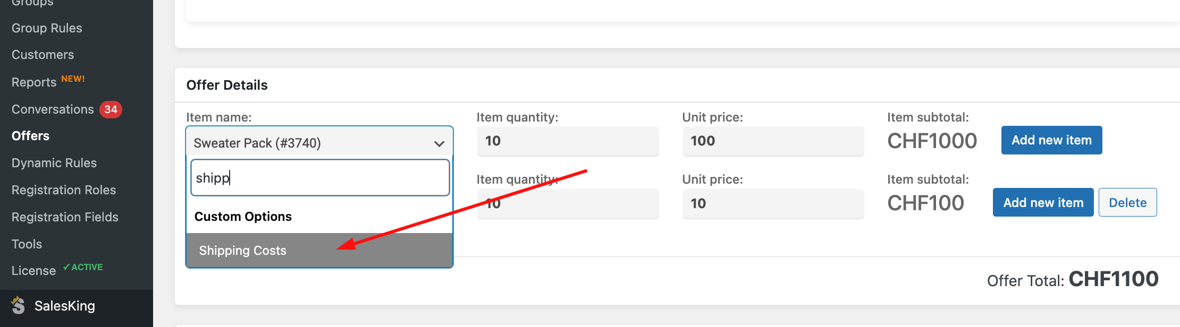The image size is (1180, 327).
Task: Navigate to Dynamic Rules
Action: (54, 163)
